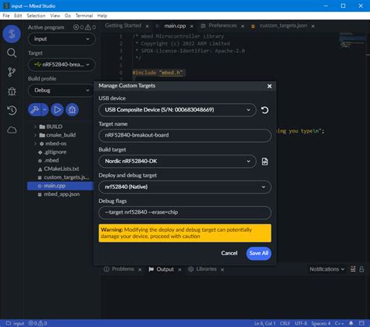Open the File menu

[x=6, y=16]
